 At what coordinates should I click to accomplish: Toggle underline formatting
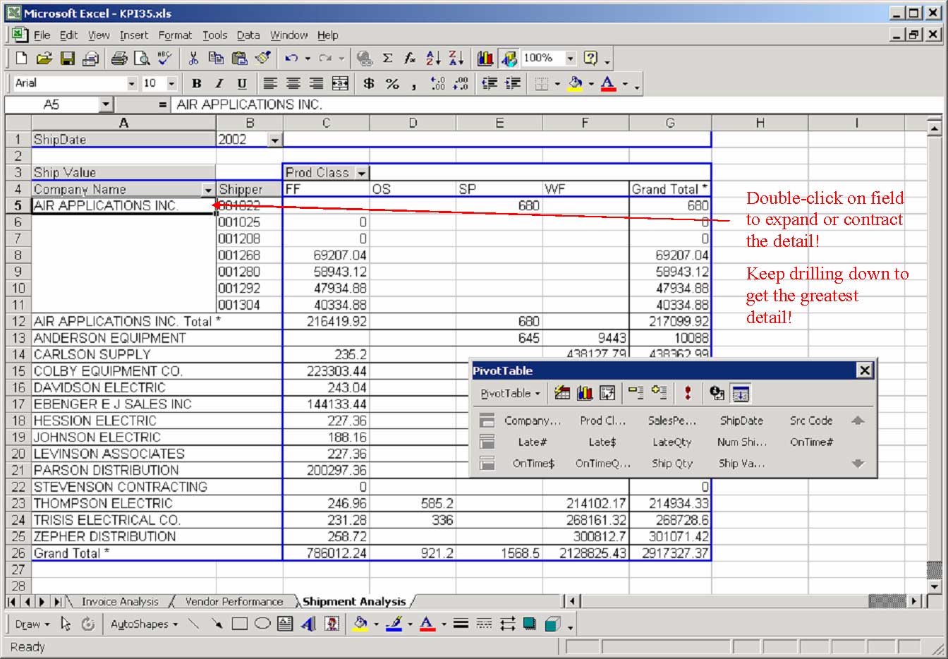tap(242, 84)
